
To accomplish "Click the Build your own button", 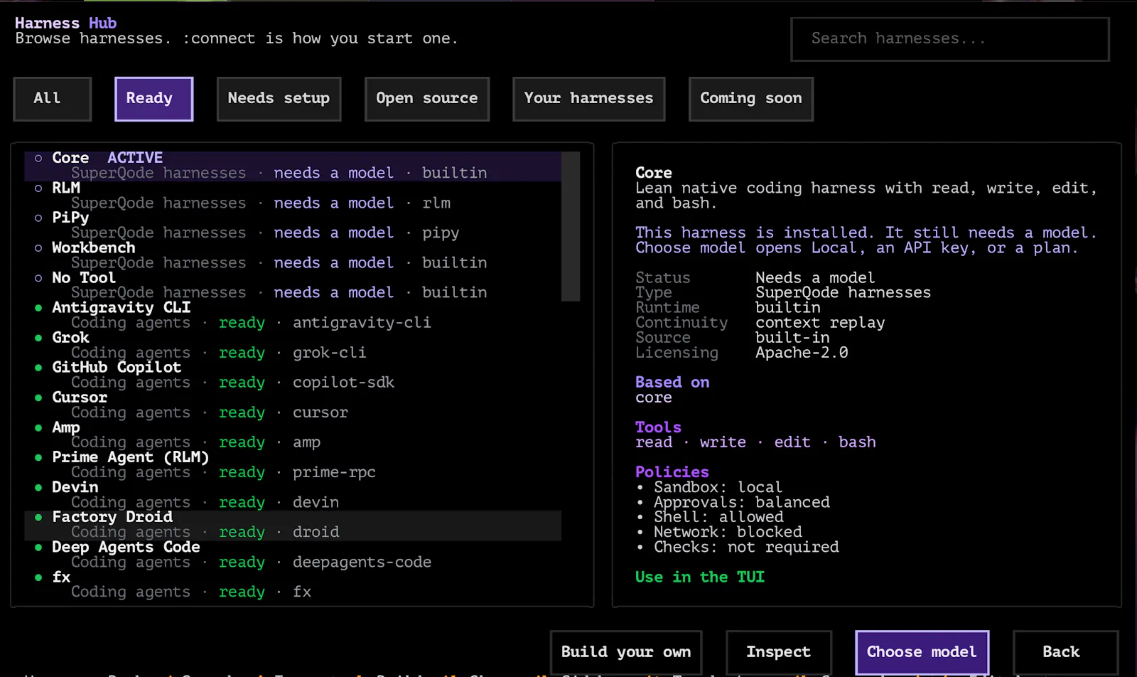I will point(626,652).
